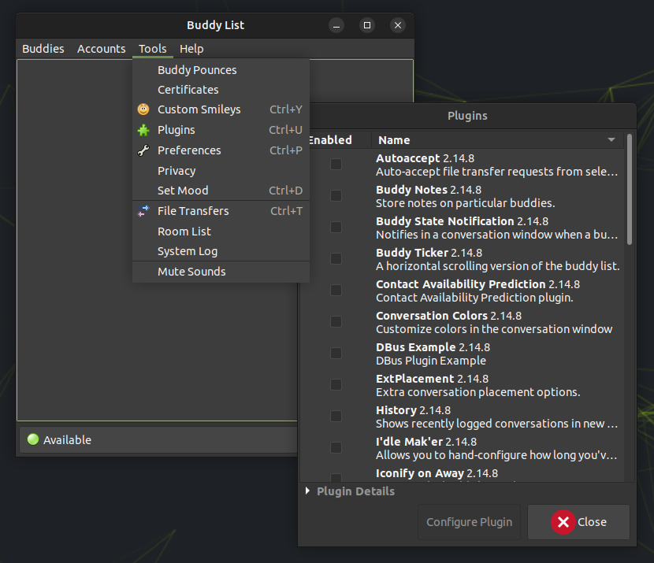Select Buddy Pounces from Tools menu
The width and height of the screenshot is (654, 563).
[x=197, y=70]
